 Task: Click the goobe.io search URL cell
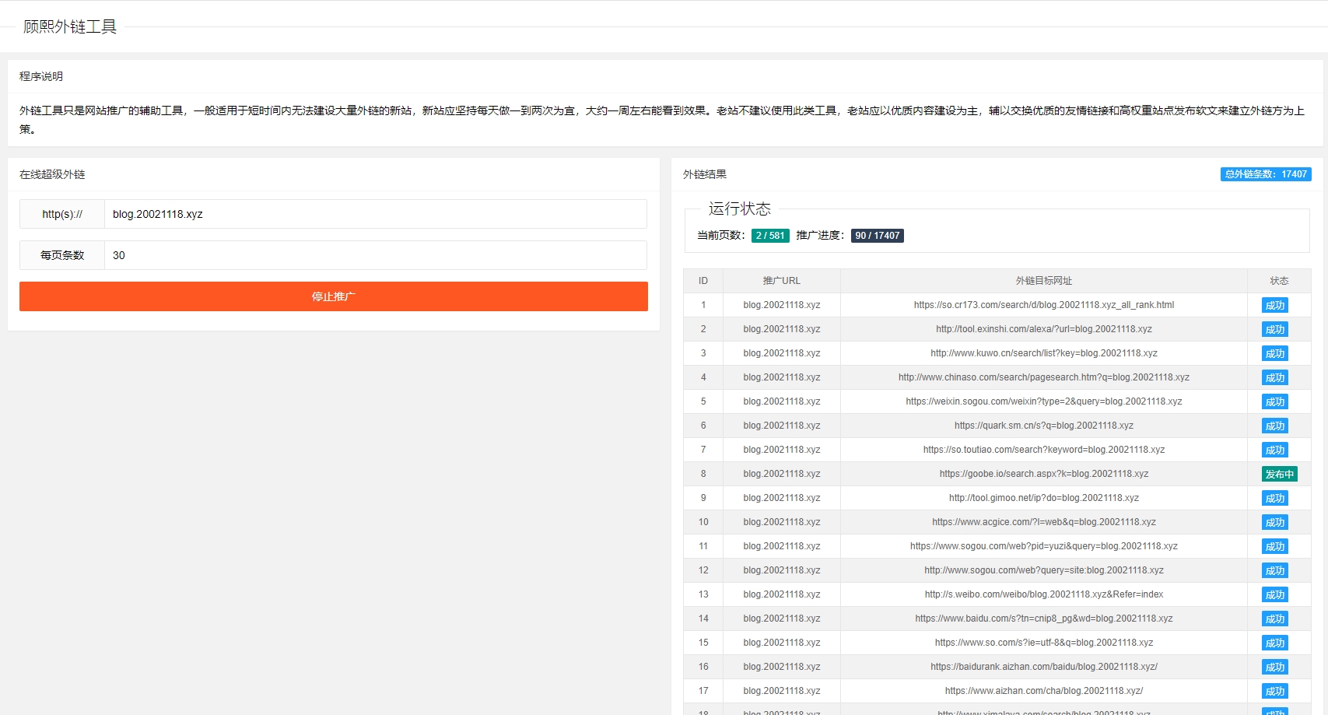click(1044, 474)
